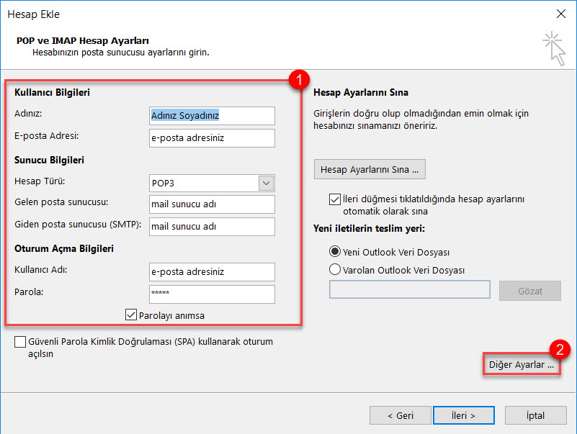Click the Parola password field
Screen dimensions: 577x434
click(212, 294)
